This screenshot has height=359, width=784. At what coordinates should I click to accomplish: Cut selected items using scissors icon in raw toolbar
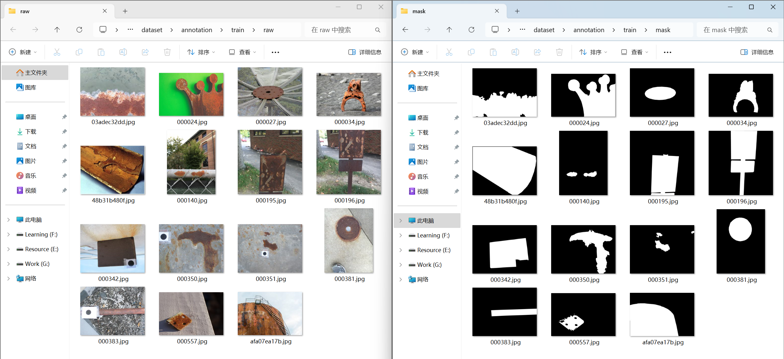(57, 52)
